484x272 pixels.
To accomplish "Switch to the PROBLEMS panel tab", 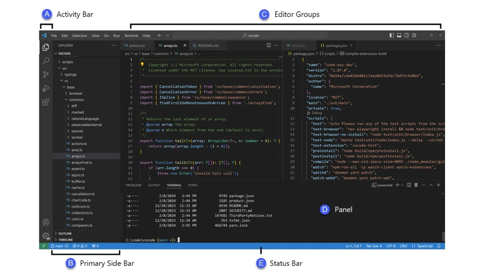I will pyautogui.click(x=134, y=185).
